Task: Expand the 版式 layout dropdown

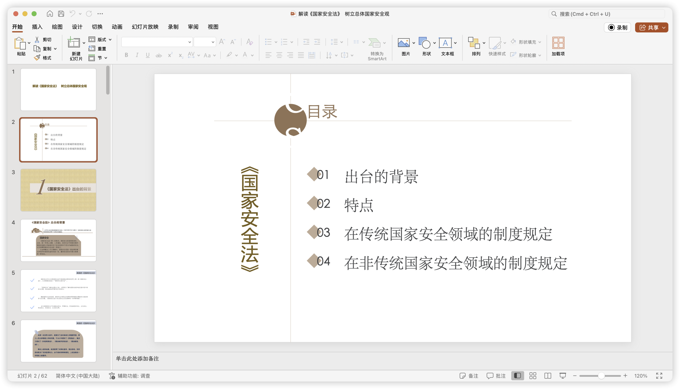Action: [x=110, y=40]
